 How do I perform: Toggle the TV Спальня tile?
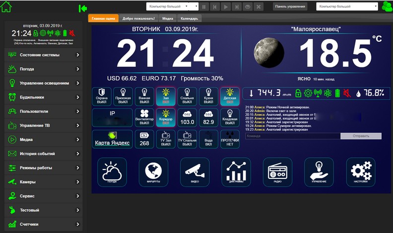[187, 139]
